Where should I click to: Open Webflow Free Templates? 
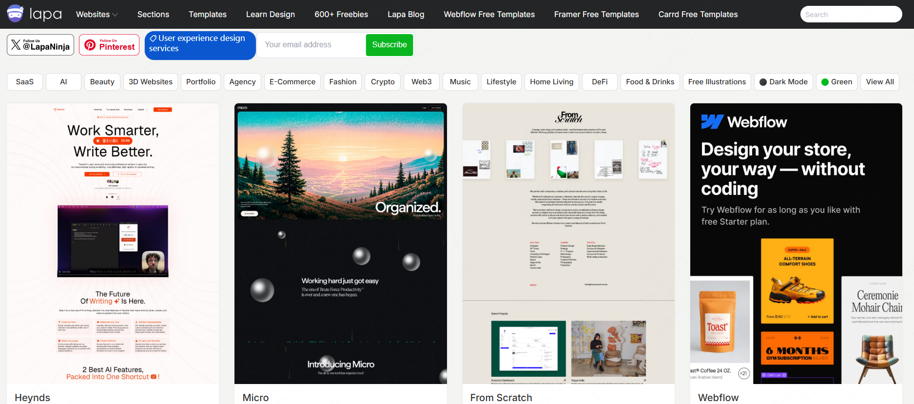coord(489,14)
